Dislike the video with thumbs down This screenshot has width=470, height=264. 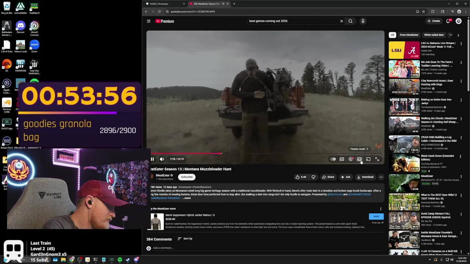click(313, 177)
